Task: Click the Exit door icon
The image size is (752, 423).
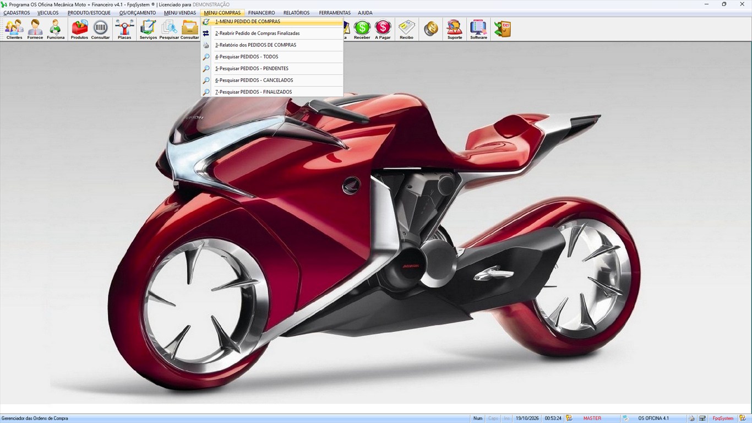Action: point(502,29)
